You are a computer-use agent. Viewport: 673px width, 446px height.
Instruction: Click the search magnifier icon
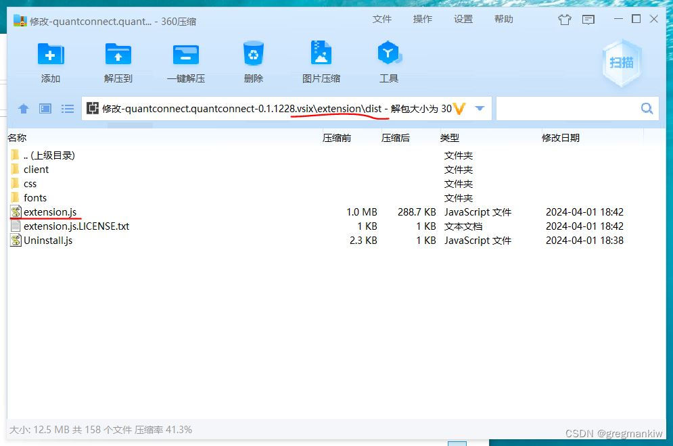click(x=647, y=109)
